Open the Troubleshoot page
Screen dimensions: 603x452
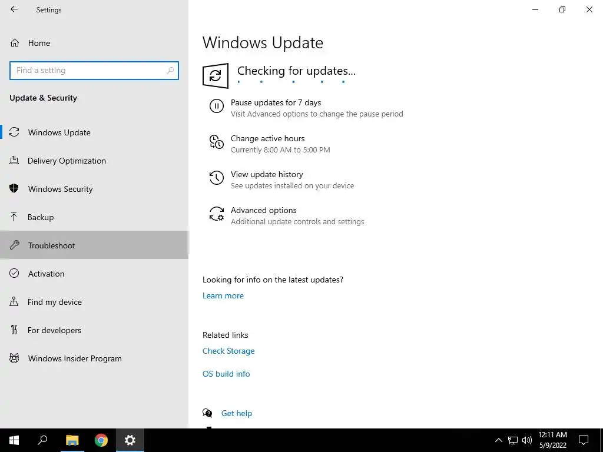tap(94, 245)
